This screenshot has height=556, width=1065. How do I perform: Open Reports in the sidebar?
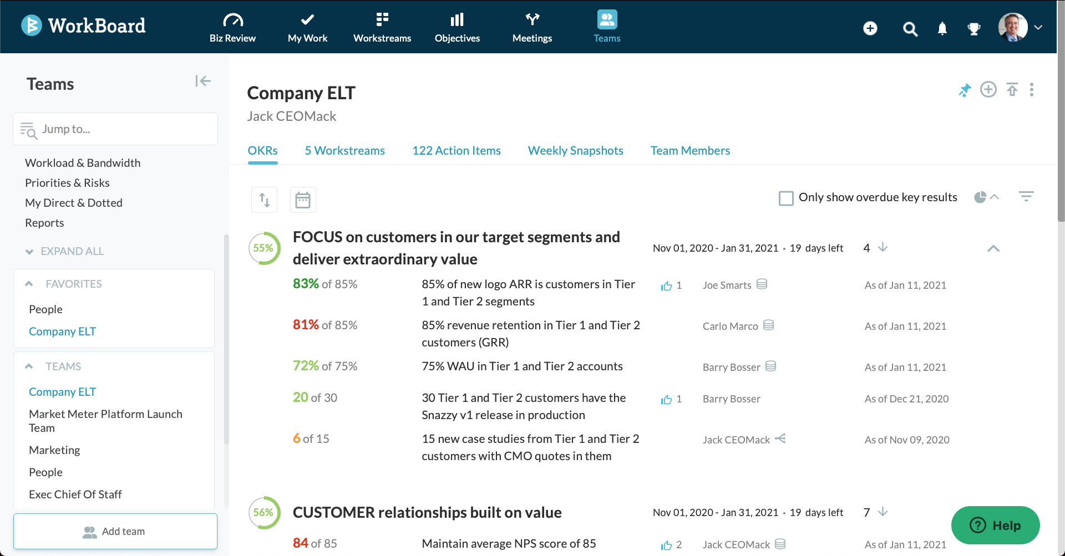tap(44, 223)
